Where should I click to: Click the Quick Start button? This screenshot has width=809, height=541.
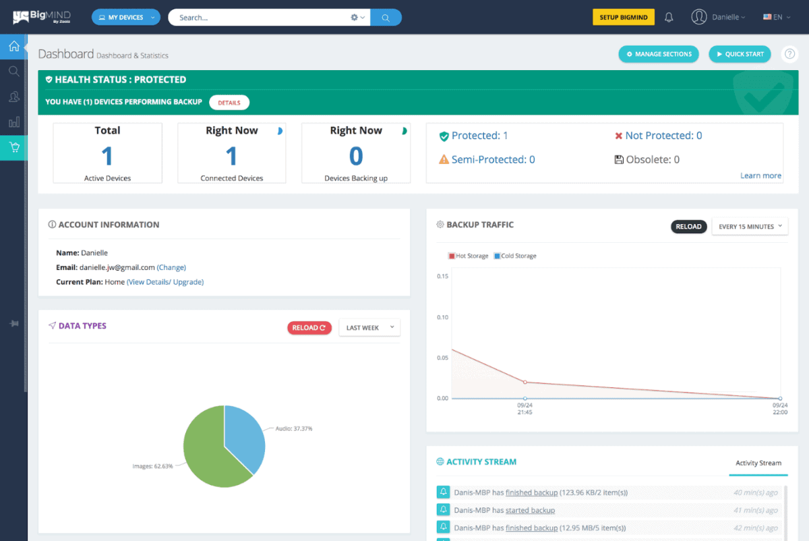tap(740, 54)
